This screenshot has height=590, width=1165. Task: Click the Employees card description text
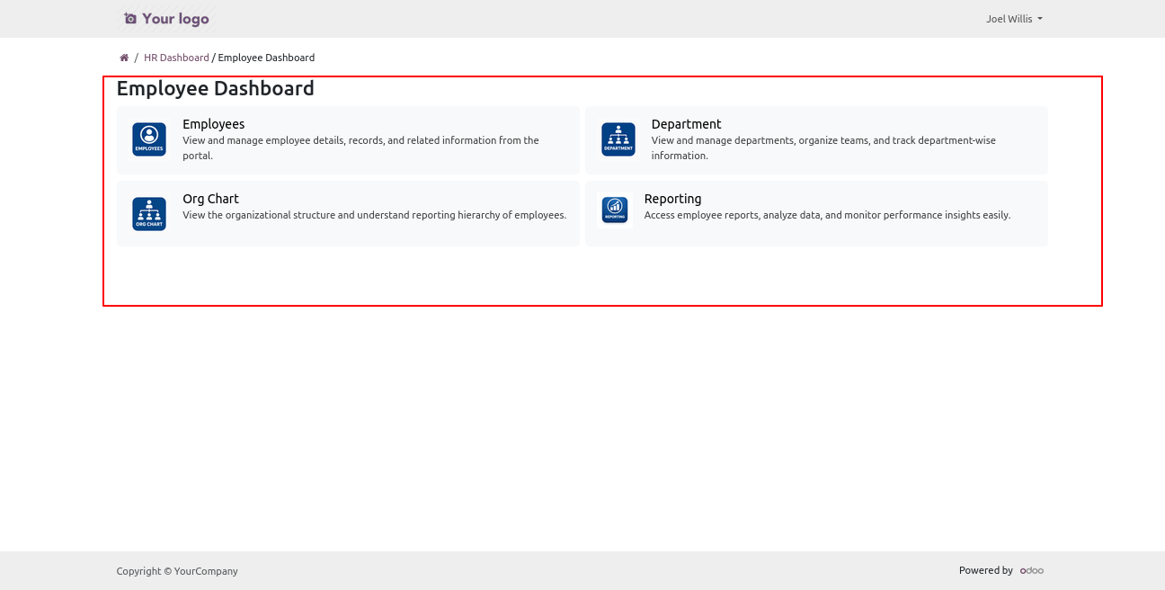(x=360, y=147)
